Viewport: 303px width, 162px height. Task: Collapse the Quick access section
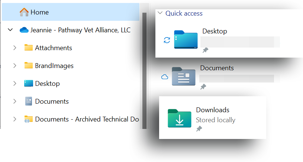coord(160,13)
